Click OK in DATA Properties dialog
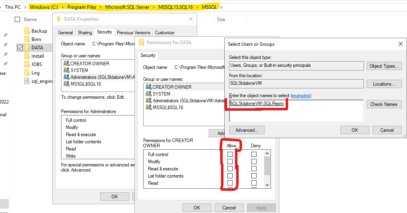 (x=115, y=196)
